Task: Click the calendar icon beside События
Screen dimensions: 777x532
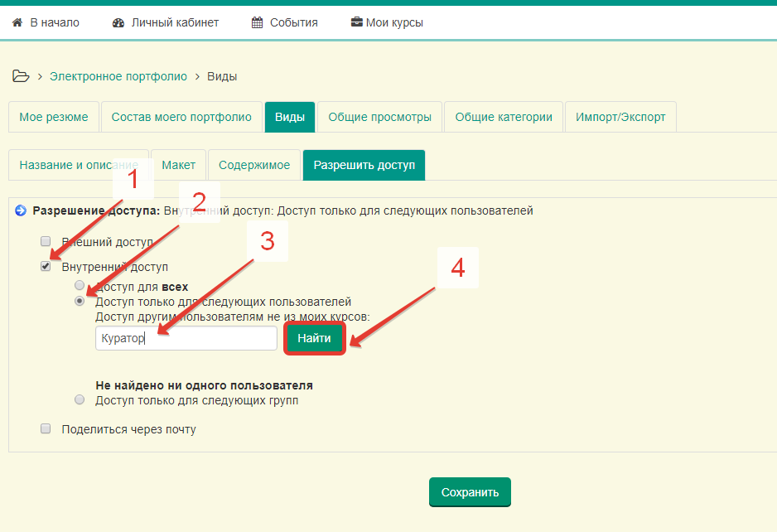Action: click(x=258, y=22)
